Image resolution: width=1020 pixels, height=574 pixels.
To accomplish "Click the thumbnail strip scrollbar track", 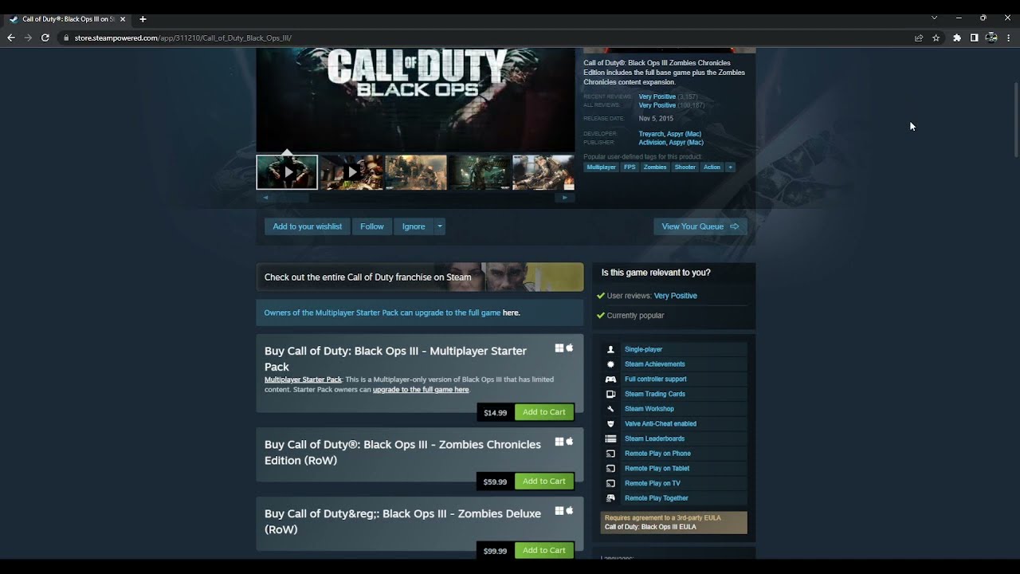I will coord(415,197).
